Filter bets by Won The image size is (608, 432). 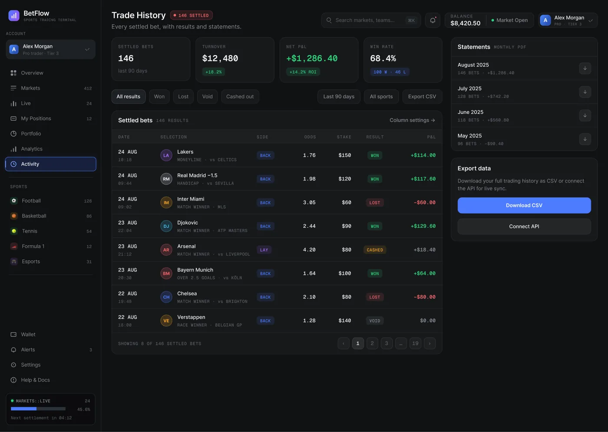[159, 97]
